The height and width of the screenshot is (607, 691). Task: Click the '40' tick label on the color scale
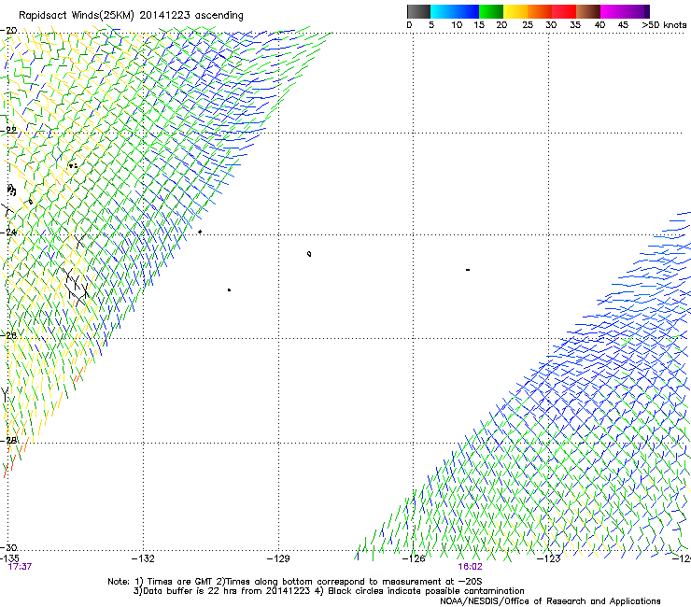[599, 25]
